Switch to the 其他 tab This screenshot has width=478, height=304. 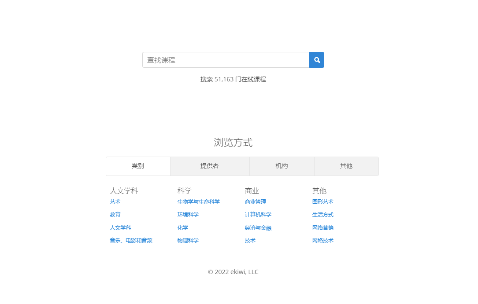point(346,166)
